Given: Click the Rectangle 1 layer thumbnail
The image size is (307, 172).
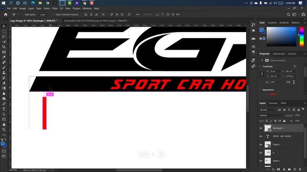Looking at the screenshot, I should tap(268, 128).
